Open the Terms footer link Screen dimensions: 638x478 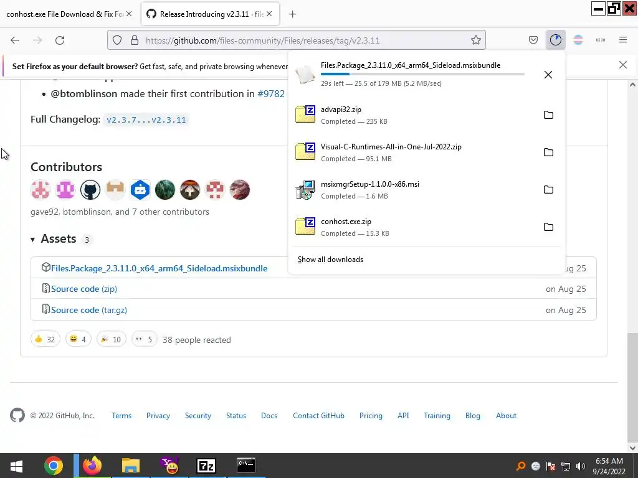(121, 416)
